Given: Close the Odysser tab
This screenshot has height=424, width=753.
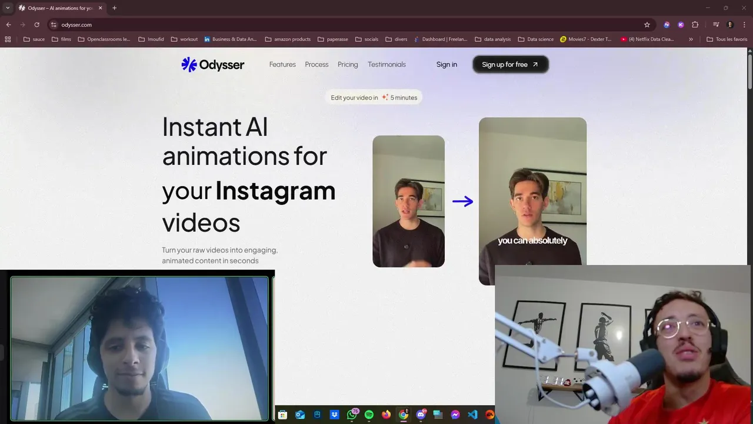Looking at the screenshot, I should 100,8.
